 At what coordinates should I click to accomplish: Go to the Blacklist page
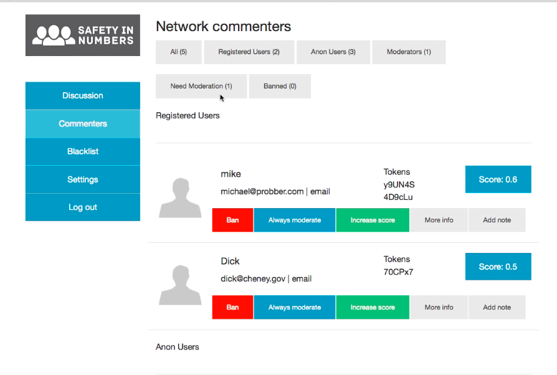coord(83,151)
